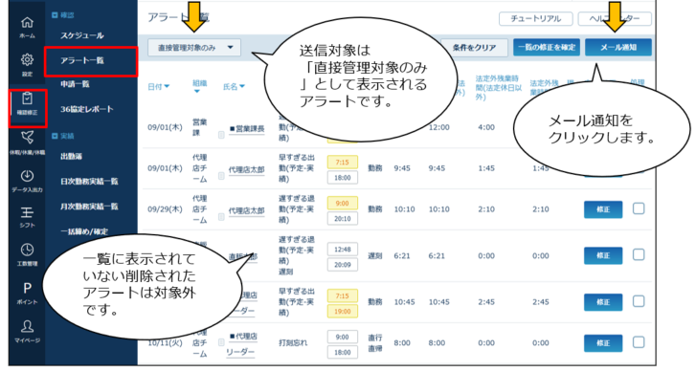Open アラート一覧 in the side menu
This screenshot has height=371, width=696.
click(82, 60)
